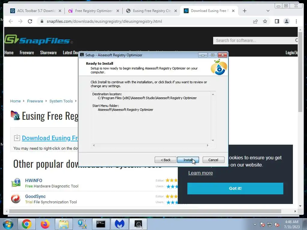Open Chrome's three-dot menu
This screenshot has width=307, height=230.
click(296, 21)
